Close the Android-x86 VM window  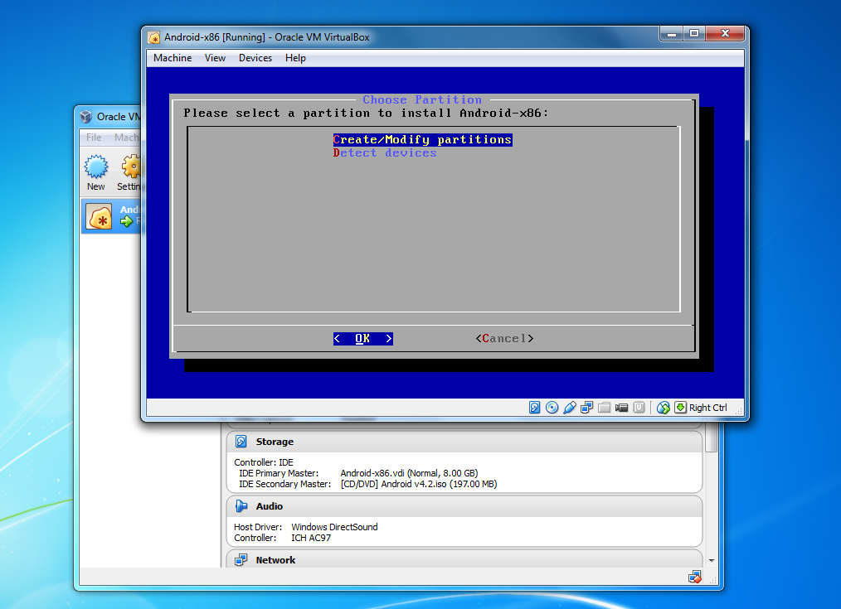click(725, 33)
